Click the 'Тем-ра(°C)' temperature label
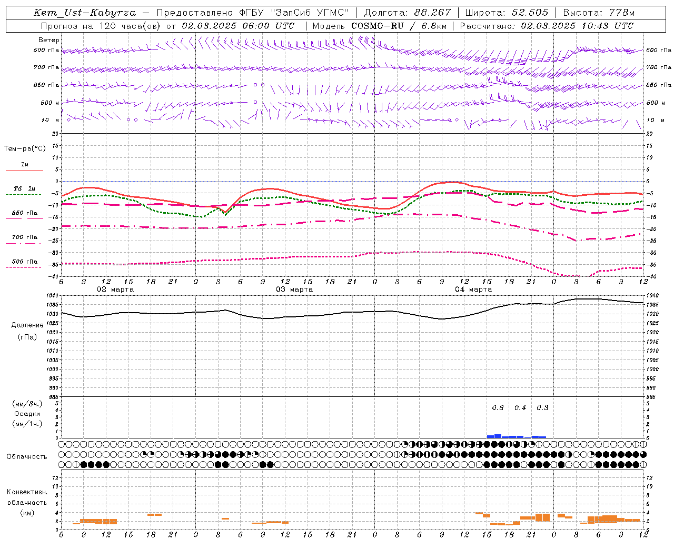Image resolution: width=674 pixels, height=539 pixels. point(25,149)
